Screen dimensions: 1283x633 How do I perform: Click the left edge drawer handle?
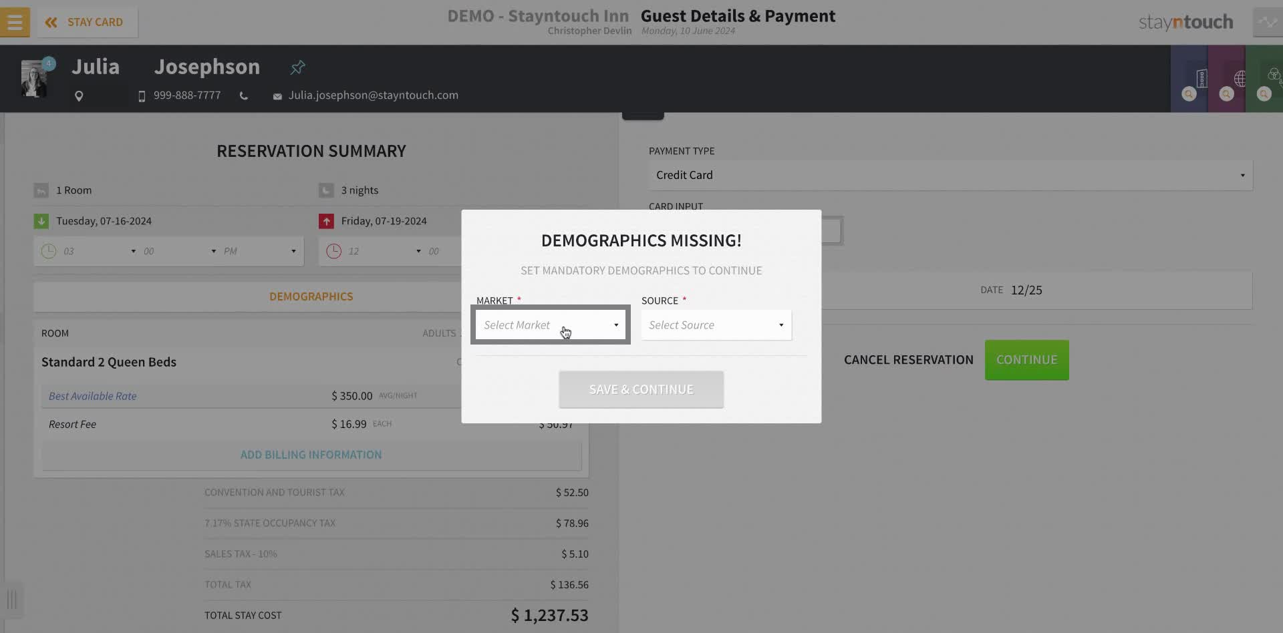click(x=12, y=599)
